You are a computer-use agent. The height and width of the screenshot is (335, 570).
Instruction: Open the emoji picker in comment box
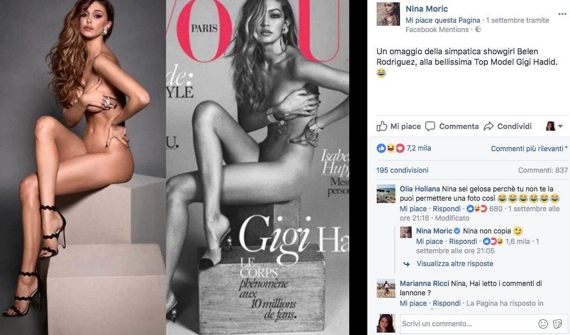(543, 324)
